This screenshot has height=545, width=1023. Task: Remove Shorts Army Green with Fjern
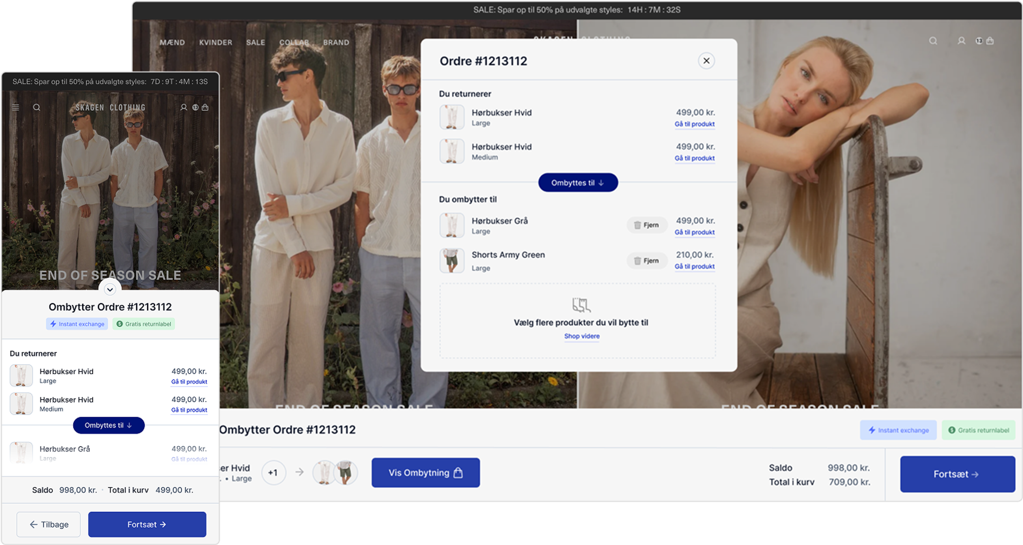pos(647,261)
